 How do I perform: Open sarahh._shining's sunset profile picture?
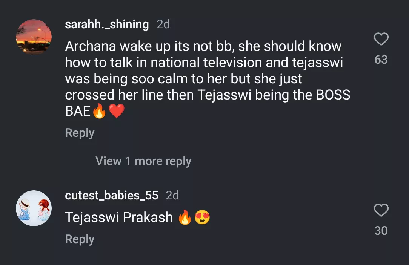(34, 37)
